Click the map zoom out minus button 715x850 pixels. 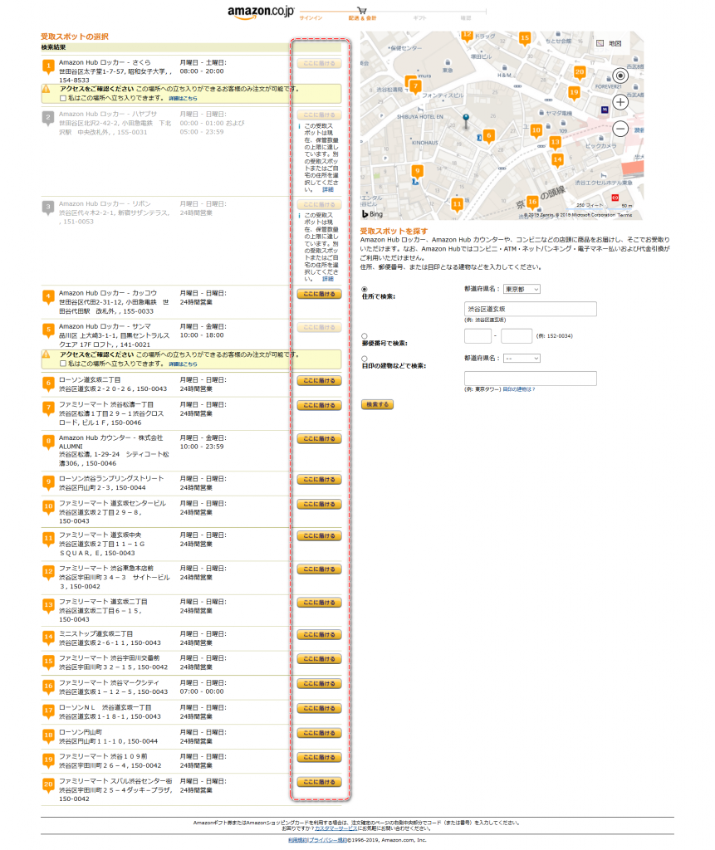tap(620, 129)
